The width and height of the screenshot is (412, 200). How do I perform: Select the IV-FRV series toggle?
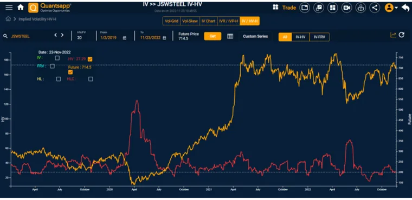(x=319, y=37)
